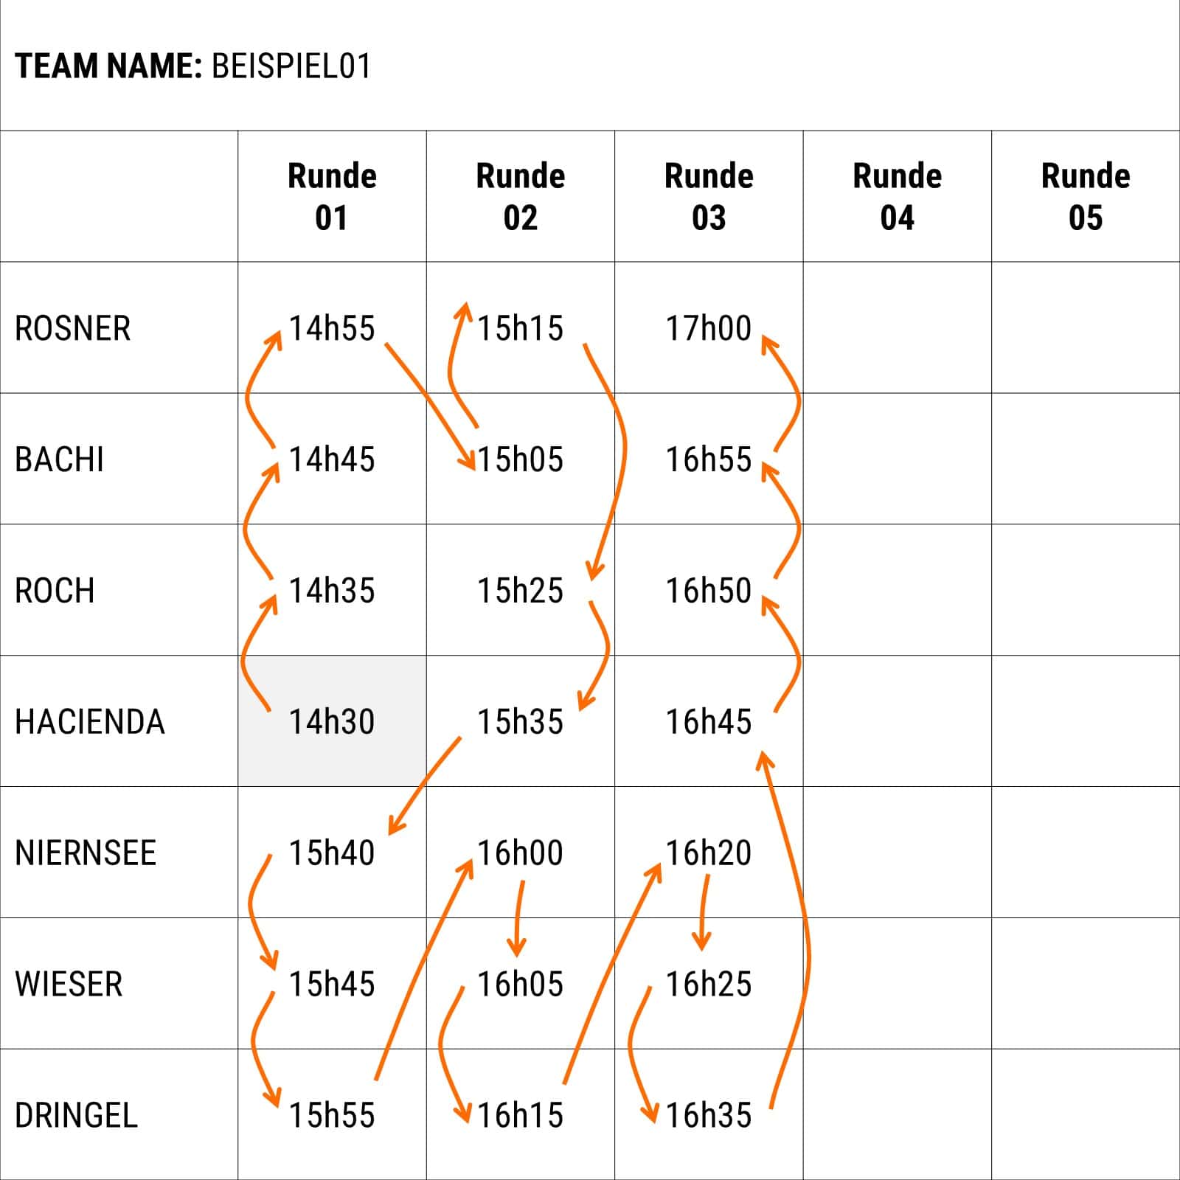Click the NIERNSEE row label
This screenshot has width=1180, height=1180.
(86, 853)
